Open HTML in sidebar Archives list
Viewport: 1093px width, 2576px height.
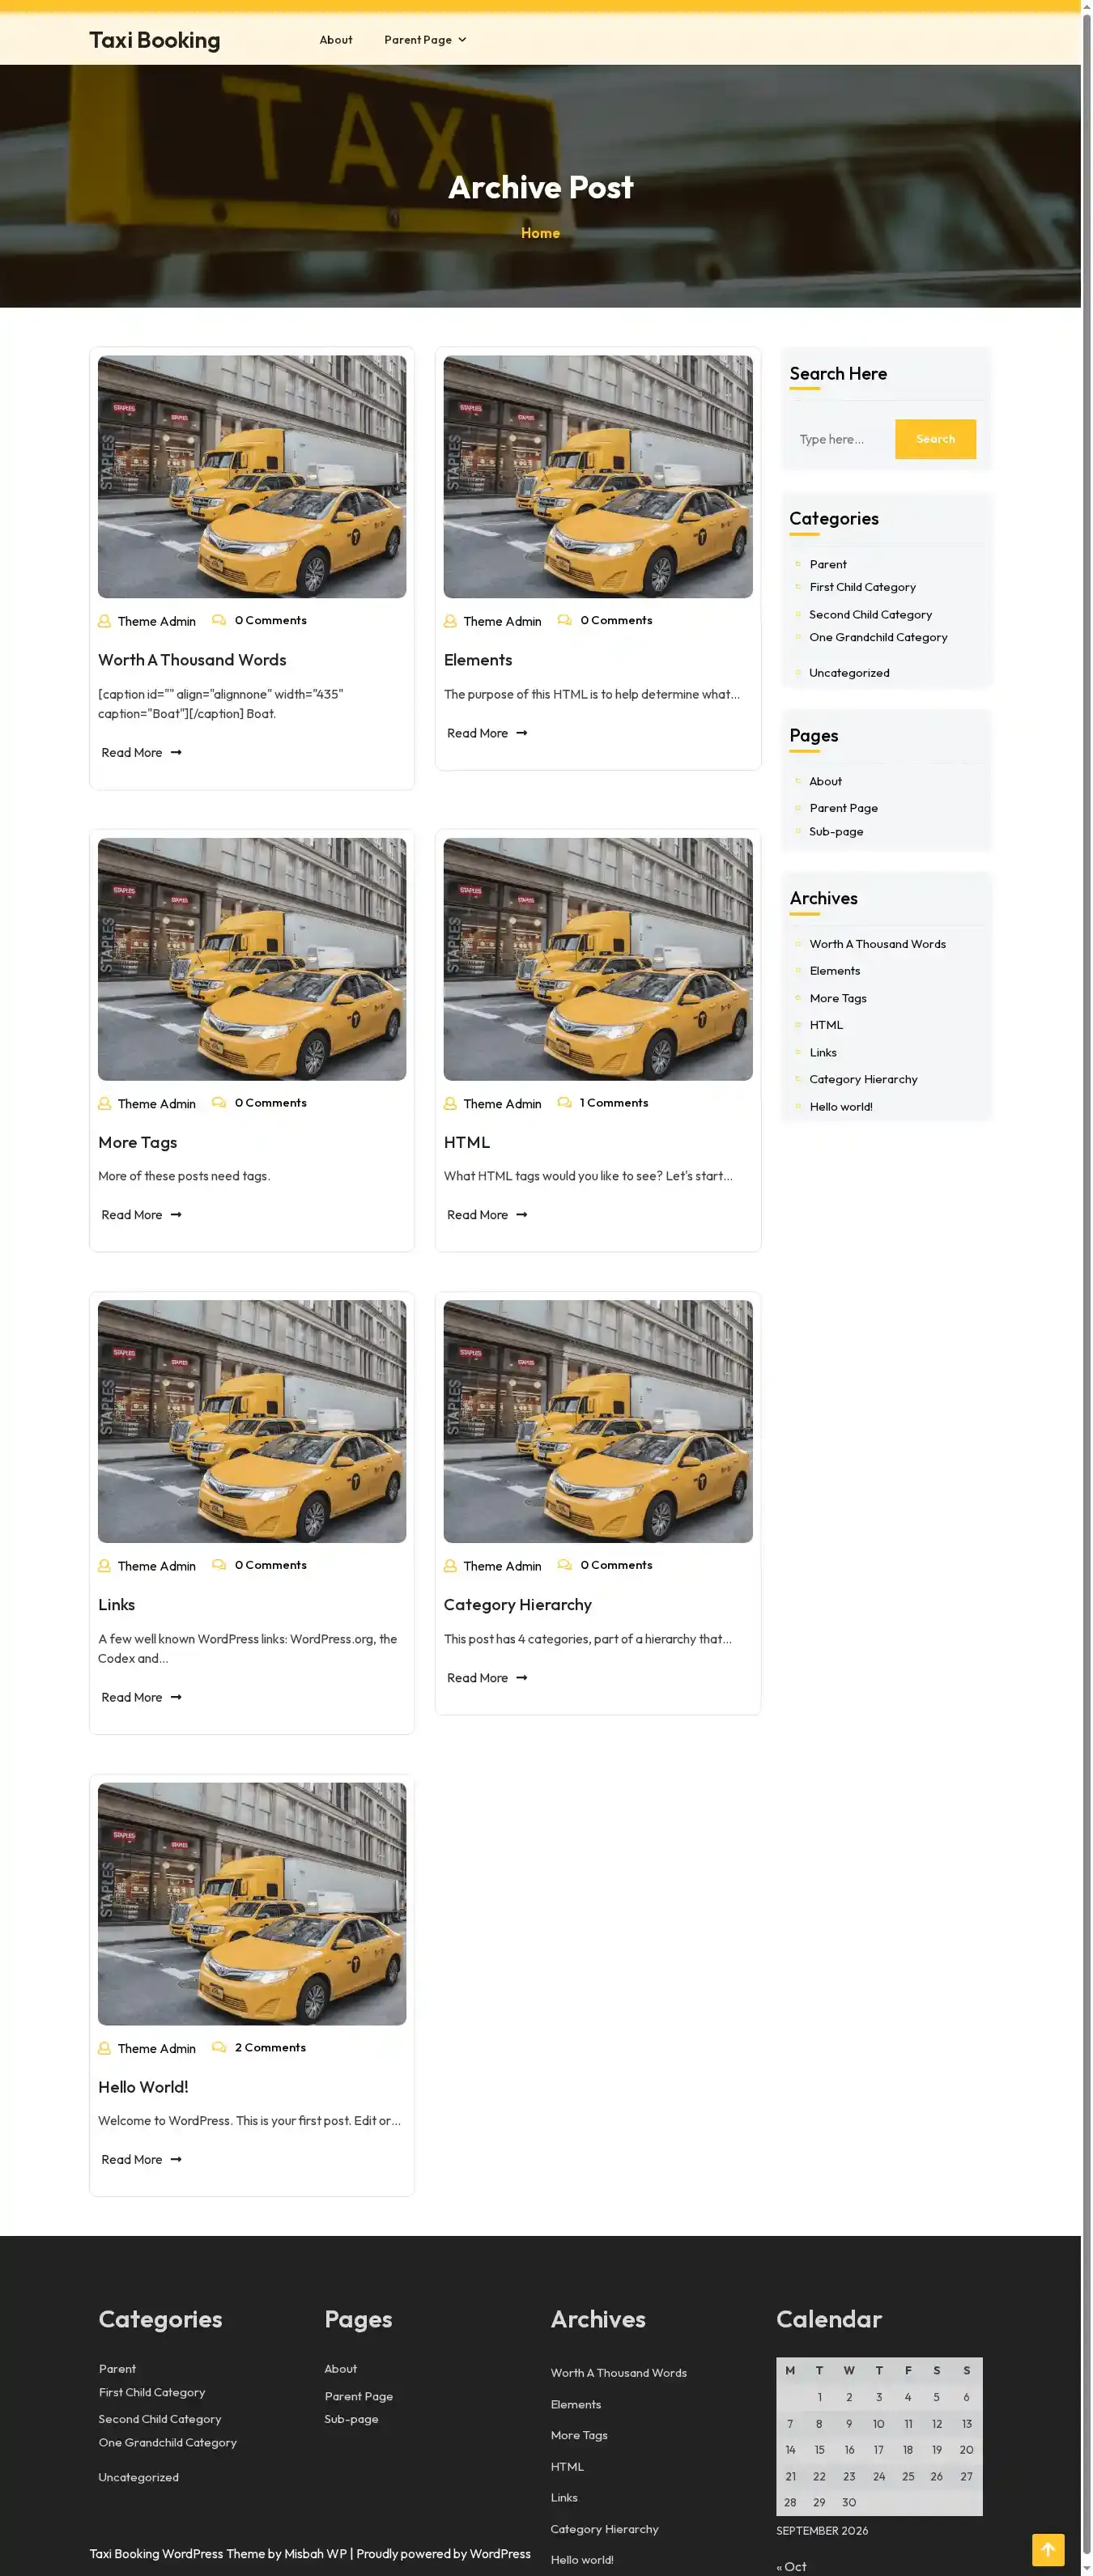pos(826,1025)
